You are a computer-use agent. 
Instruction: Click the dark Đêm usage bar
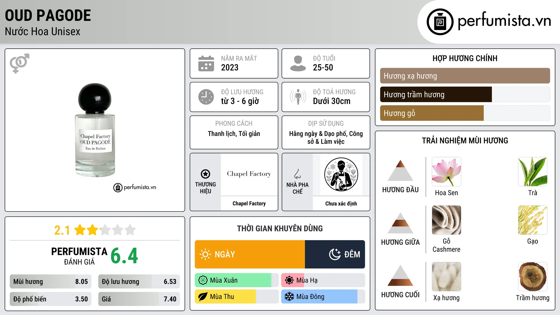(x=335, y=254)
